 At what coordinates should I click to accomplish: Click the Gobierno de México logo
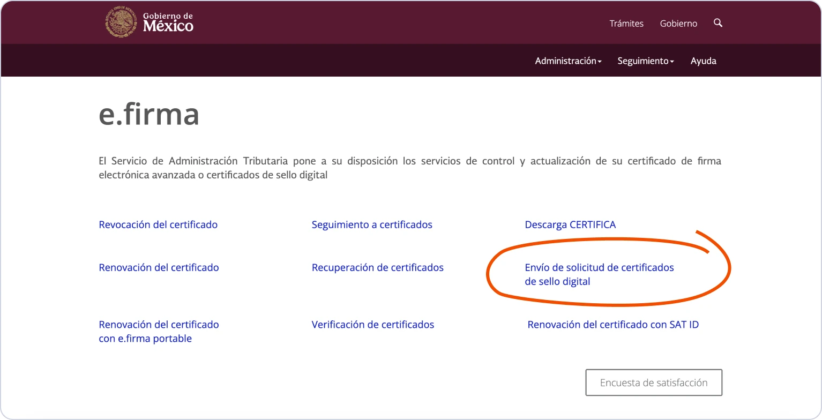(x=149, y=22)
